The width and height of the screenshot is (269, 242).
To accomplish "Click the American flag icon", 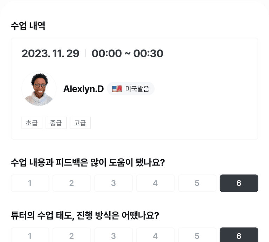I will point(117,89).
